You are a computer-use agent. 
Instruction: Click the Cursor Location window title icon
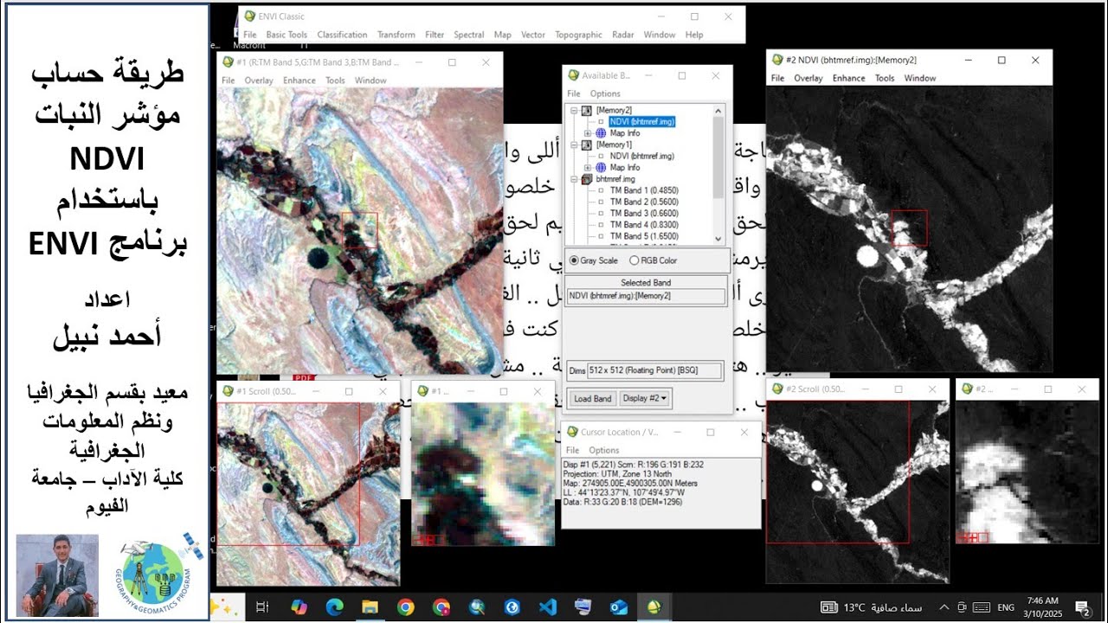coord(572,432)
